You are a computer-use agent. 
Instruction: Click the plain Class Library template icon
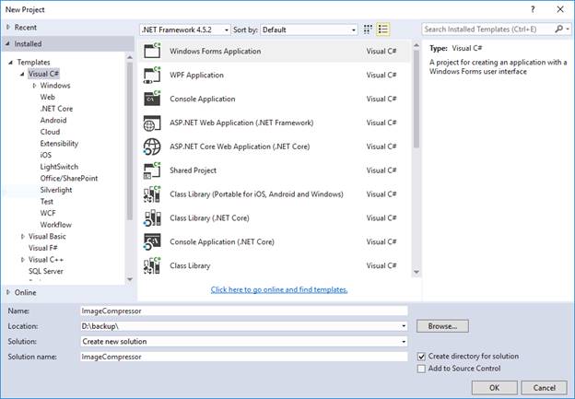152,265
